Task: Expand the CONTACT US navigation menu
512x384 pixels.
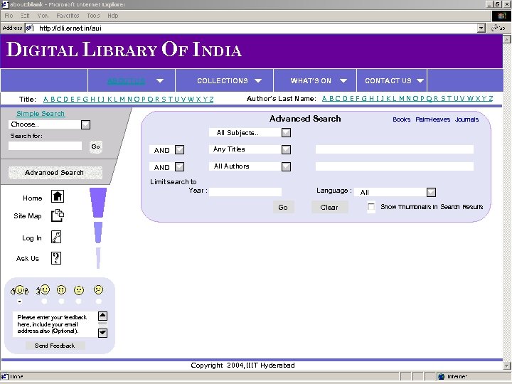Action: 420,80
